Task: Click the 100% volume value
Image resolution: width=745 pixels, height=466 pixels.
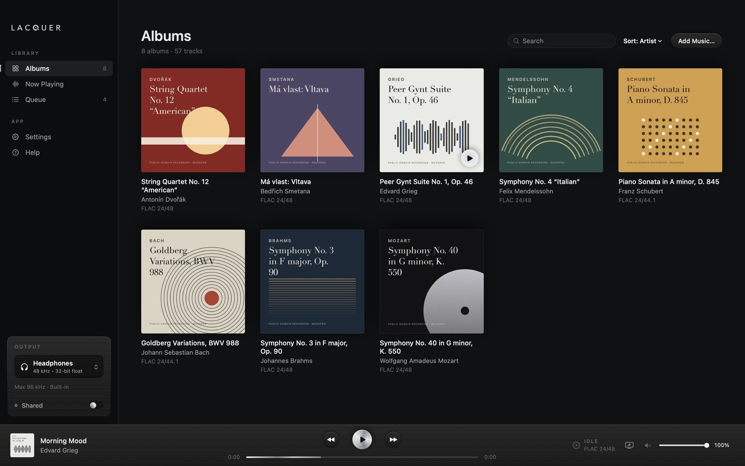Action: [722, 445]
